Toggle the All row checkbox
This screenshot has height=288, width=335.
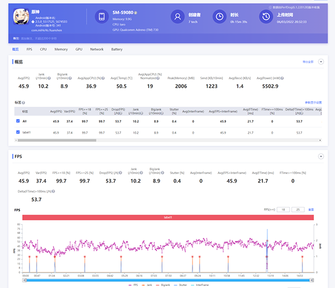pyautogui.click(x=18, y=121)
